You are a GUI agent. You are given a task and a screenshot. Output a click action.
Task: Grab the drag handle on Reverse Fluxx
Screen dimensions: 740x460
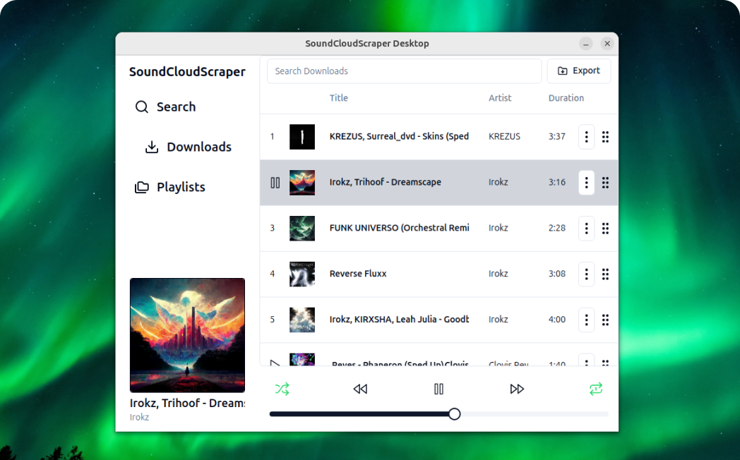[605, 274]
